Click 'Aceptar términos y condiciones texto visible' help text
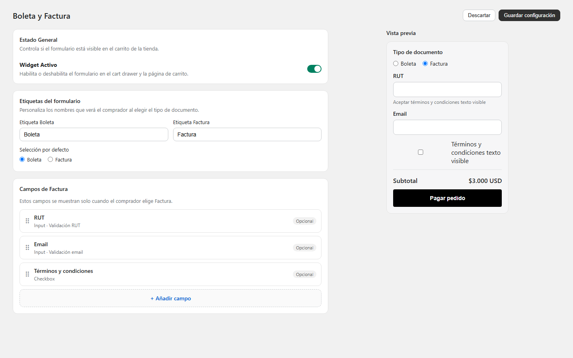This screenshot has height=358, width=573. (439, 102)
